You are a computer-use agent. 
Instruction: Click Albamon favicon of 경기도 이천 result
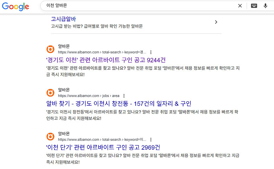click(x=50, y=49)
